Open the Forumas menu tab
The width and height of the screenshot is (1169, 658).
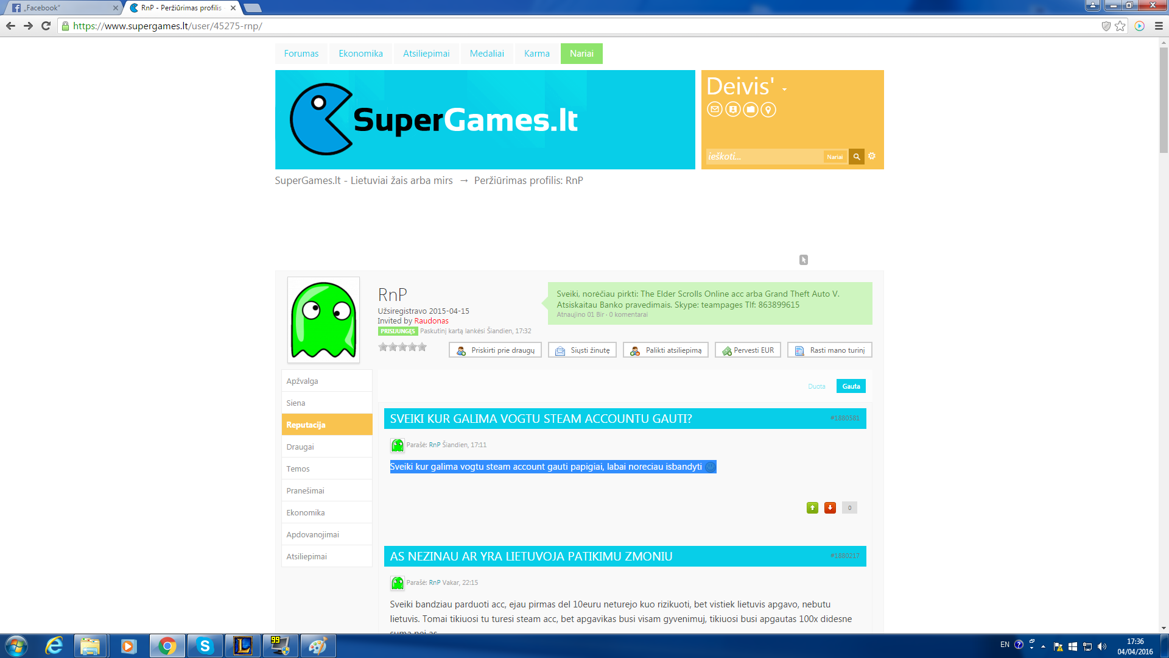(x=301, y=54)
